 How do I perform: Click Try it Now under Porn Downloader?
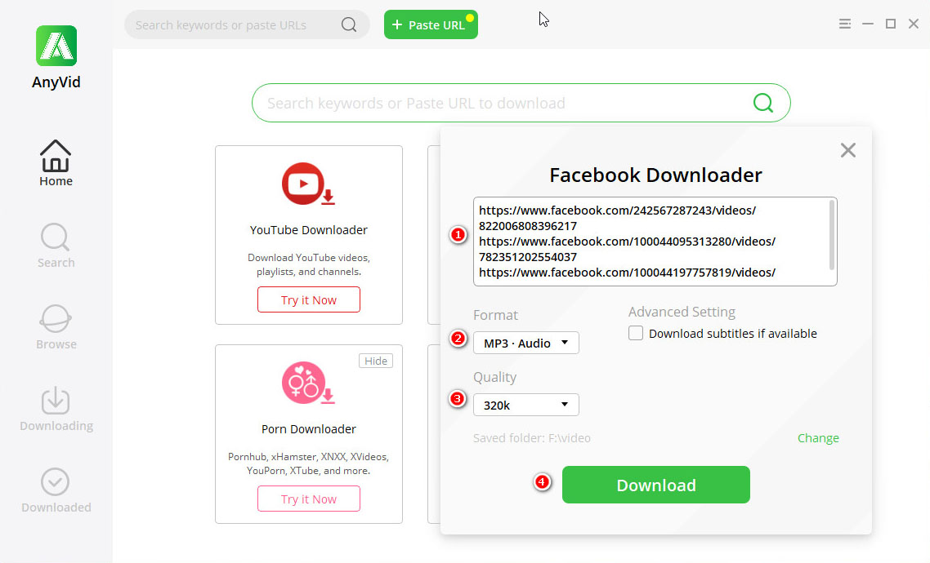coord(308,499)
